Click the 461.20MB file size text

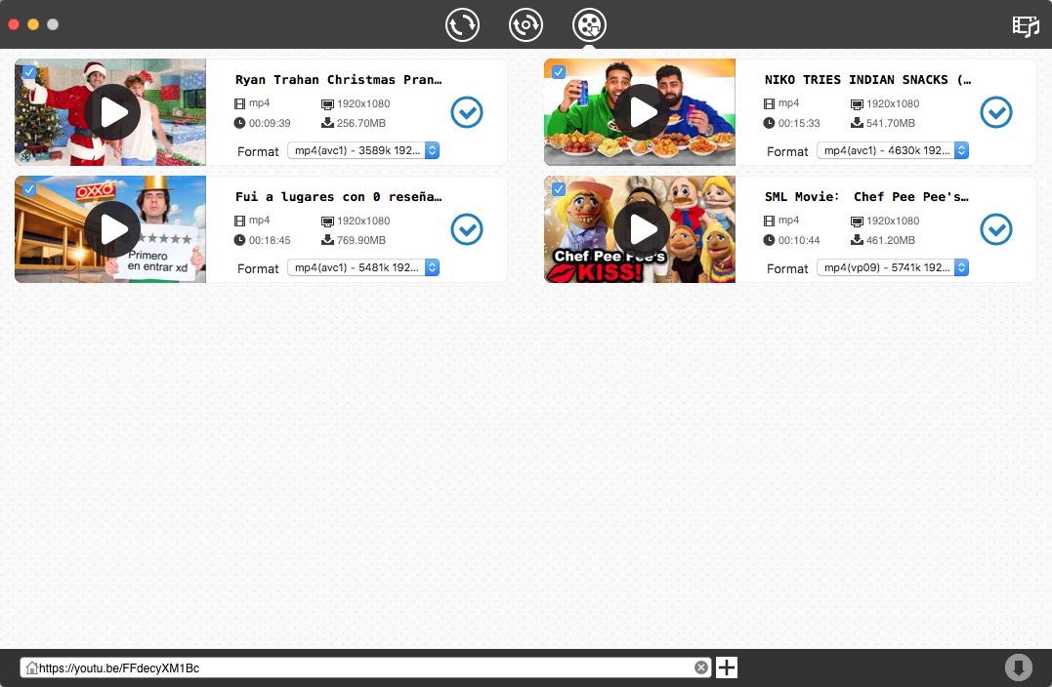[x=890, y=241]
